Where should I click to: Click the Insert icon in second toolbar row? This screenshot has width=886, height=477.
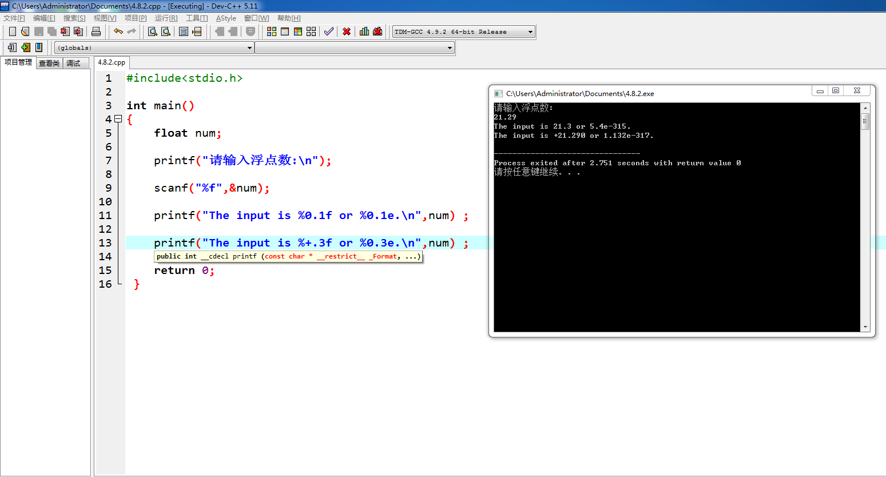[x=12, y=47]
